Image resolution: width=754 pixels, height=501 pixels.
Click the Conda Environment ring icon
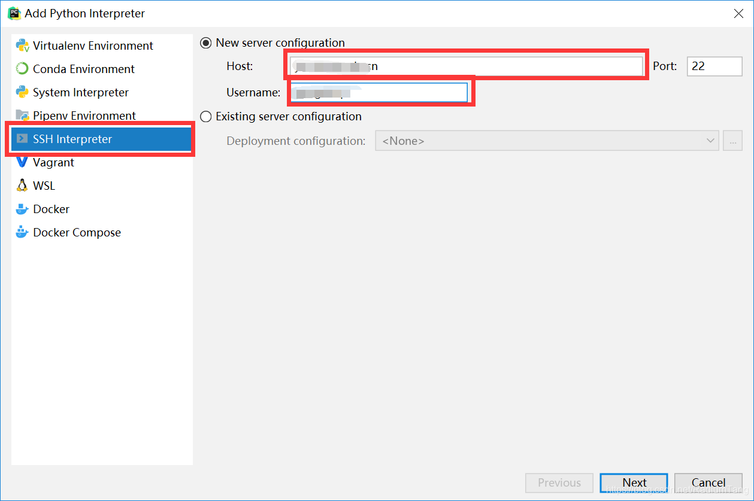click(x=22, y=69)
